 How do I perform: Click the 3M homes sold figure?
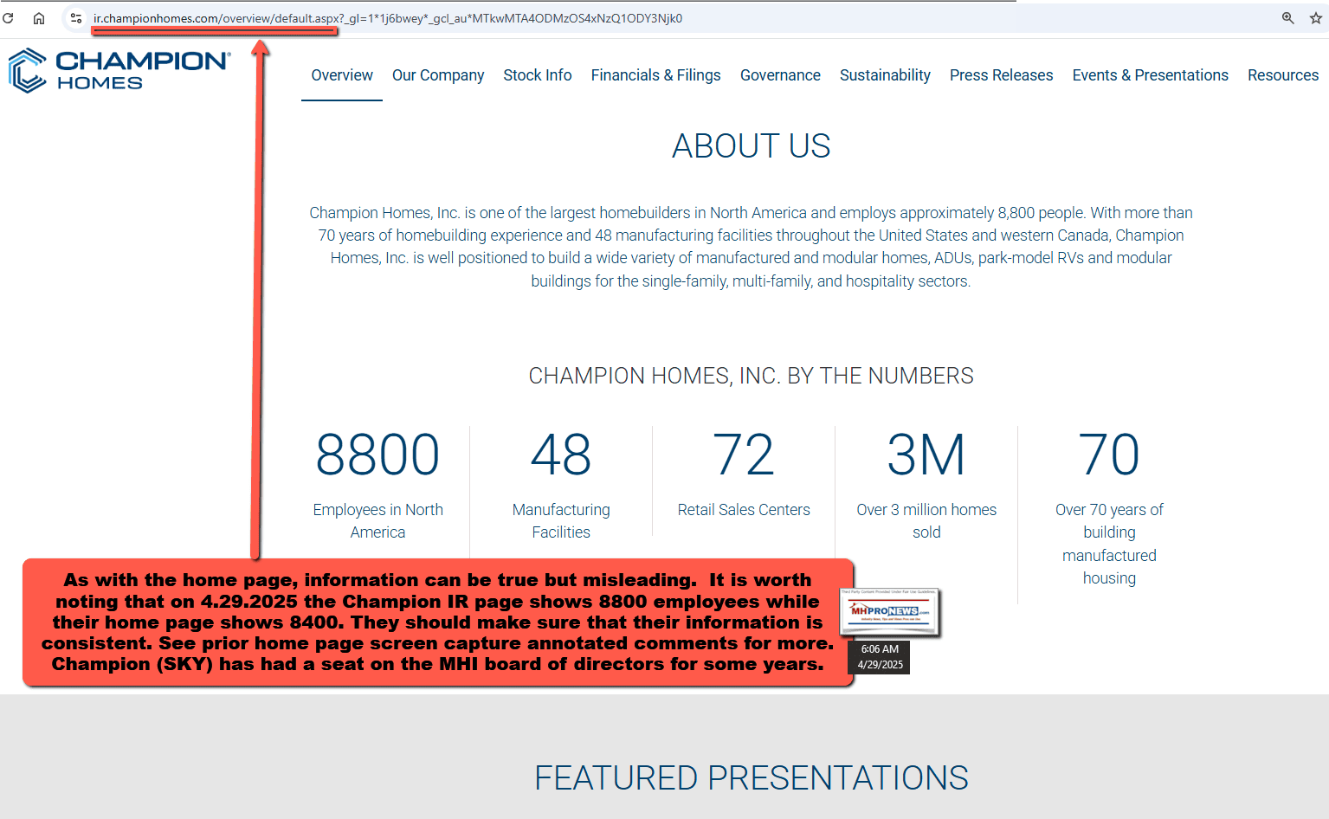point(926,455)
